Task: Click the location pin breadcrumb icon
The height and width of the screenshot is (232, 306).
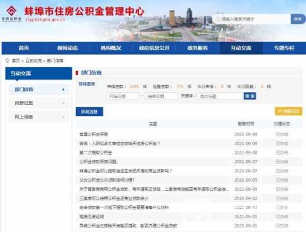Action: [8, 61]
